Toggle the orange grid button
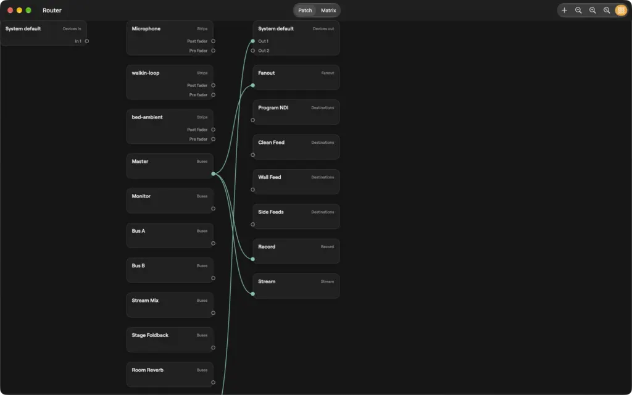 (x=621, y=10)
